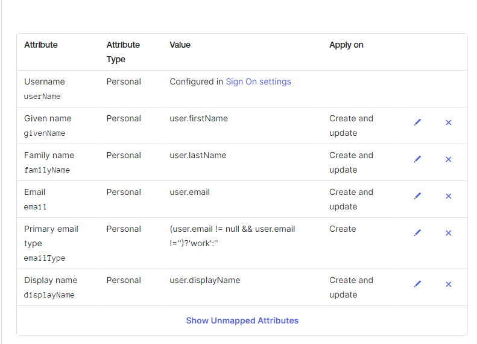The height and width of the screenshot is (344, 477).
Task: Open the Sign On settings link
Action: click(x=258, y=81)
